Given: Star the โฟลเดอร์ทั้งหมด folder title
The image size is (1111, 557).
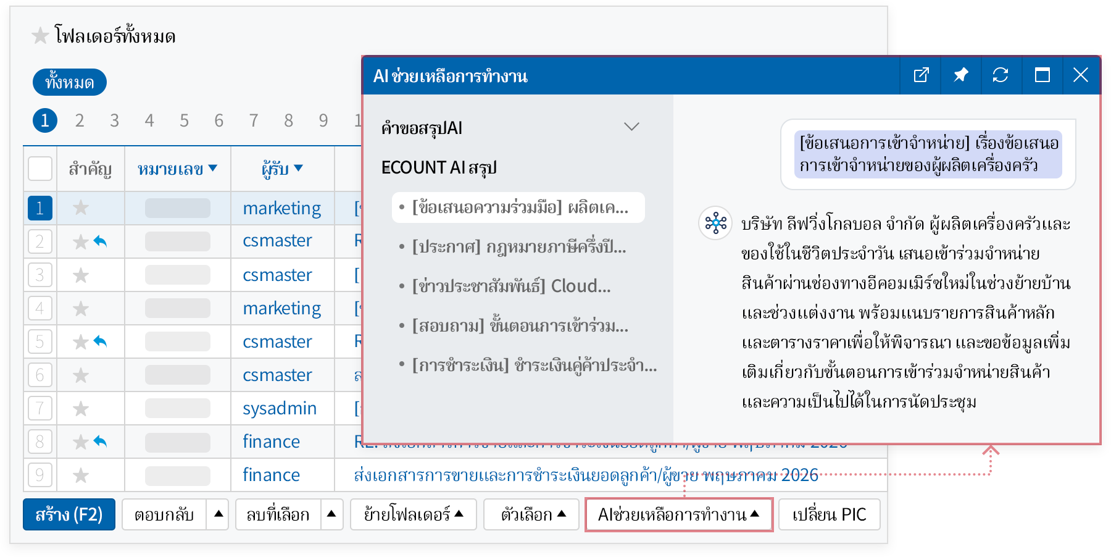Looking at the screenshot, I should tap(40, 36).
